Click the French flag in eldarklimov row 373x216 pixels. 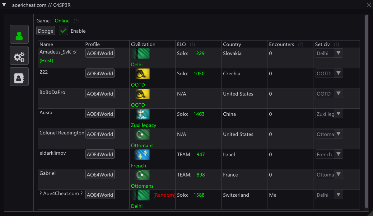pos(142,155)
